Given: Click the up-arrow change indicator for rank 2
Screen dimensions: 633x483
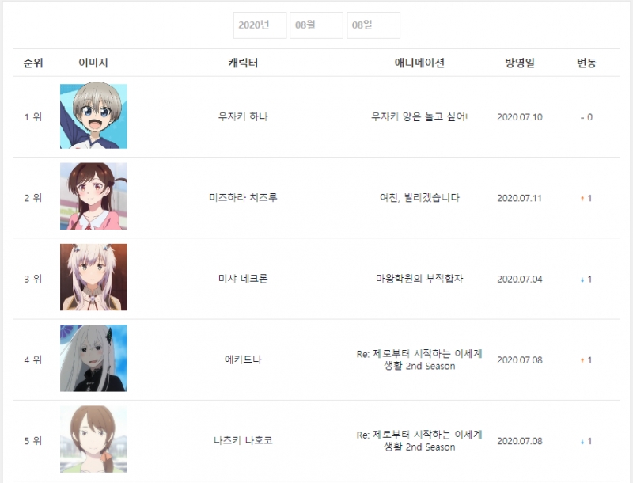Looking at the screenshot, I should tap(582, 198).
